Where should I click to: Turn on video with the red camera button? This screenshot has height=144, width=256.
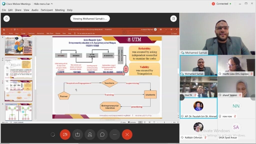pyautogui.click(x=65, y=134)
